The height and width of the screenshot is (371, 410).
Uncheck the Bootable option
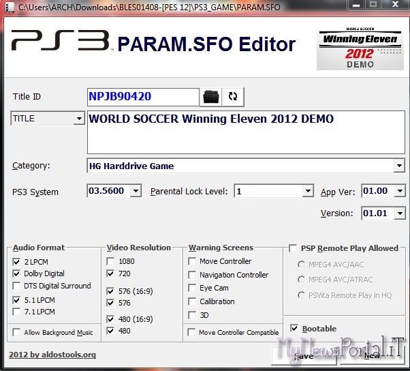click(x=294, y=328)
